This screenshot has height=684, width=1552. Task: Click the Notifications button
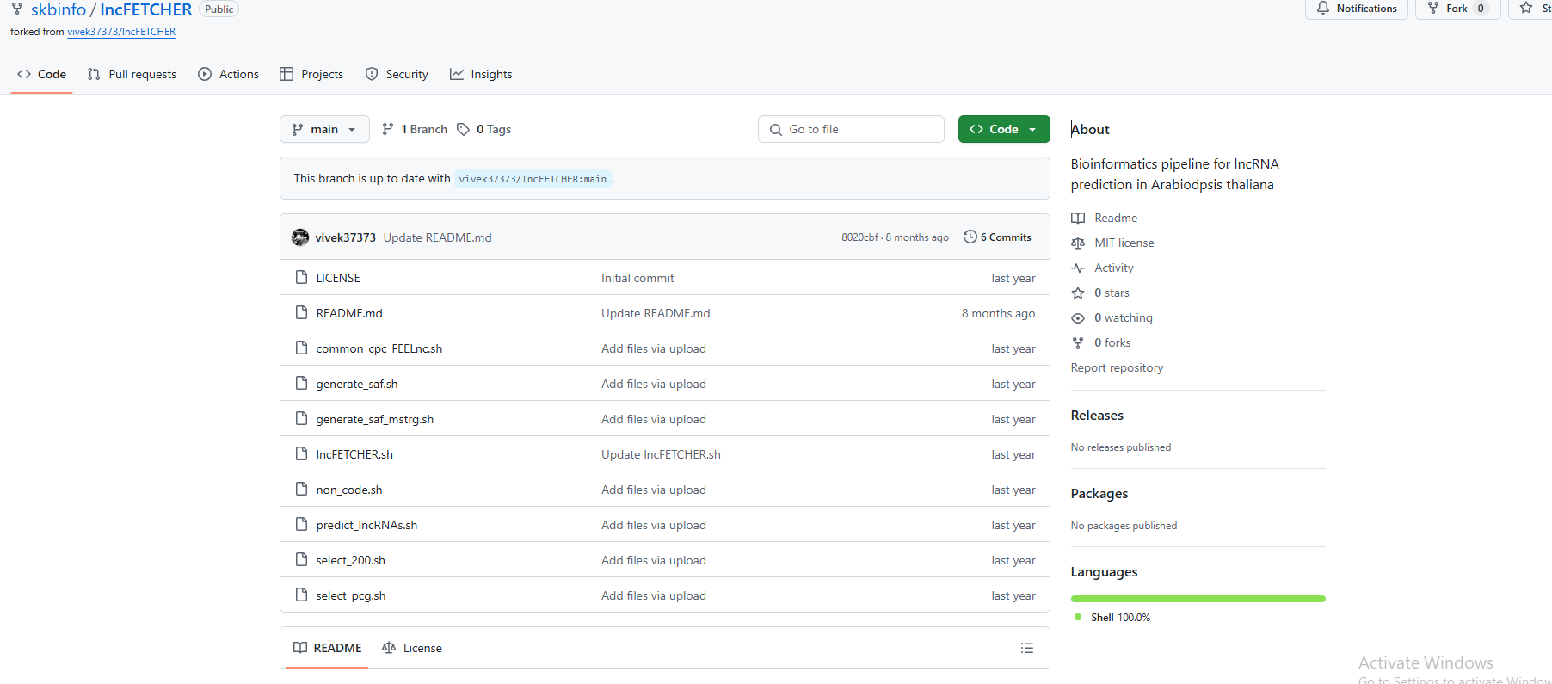(x=1357, y=9)
